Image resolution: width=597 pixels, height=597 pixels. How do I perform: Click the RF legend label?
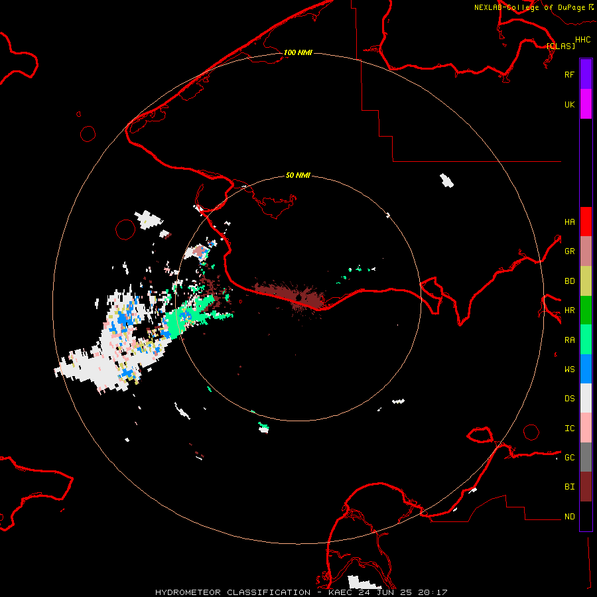coord(569,74)
